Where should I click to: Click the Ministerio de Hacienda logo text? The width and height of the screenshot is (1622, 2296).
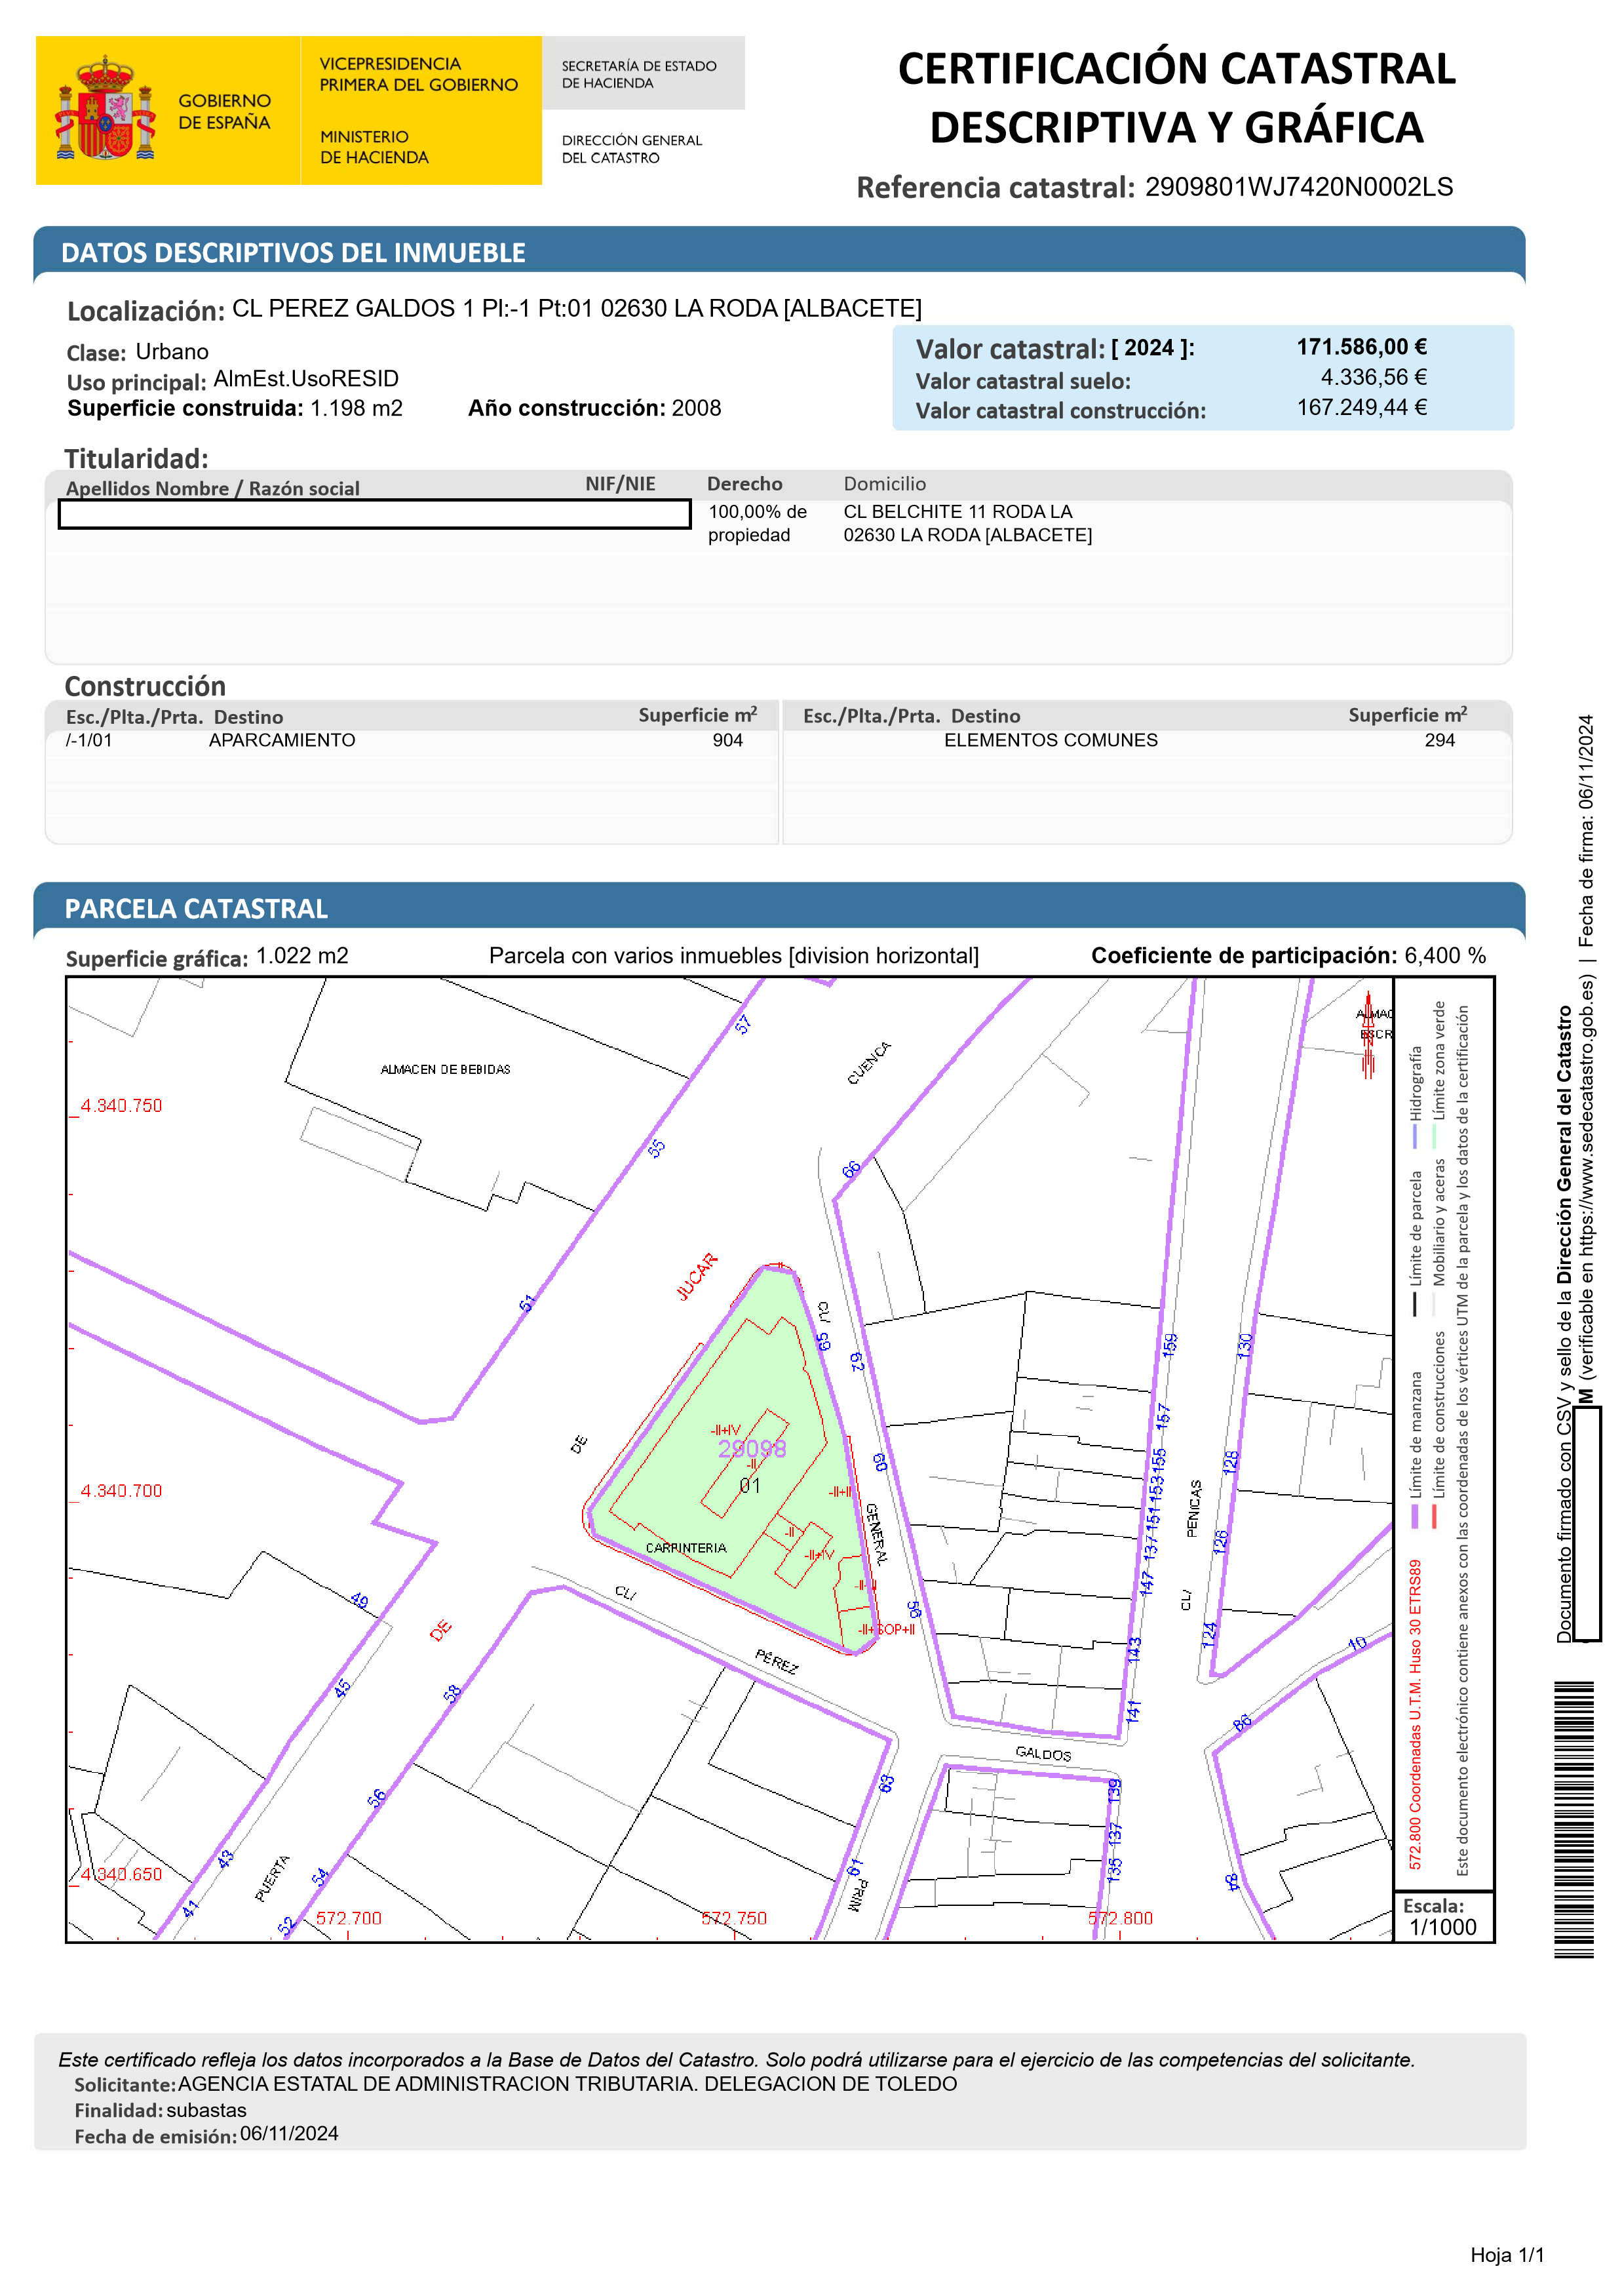[x=374, y=147]
